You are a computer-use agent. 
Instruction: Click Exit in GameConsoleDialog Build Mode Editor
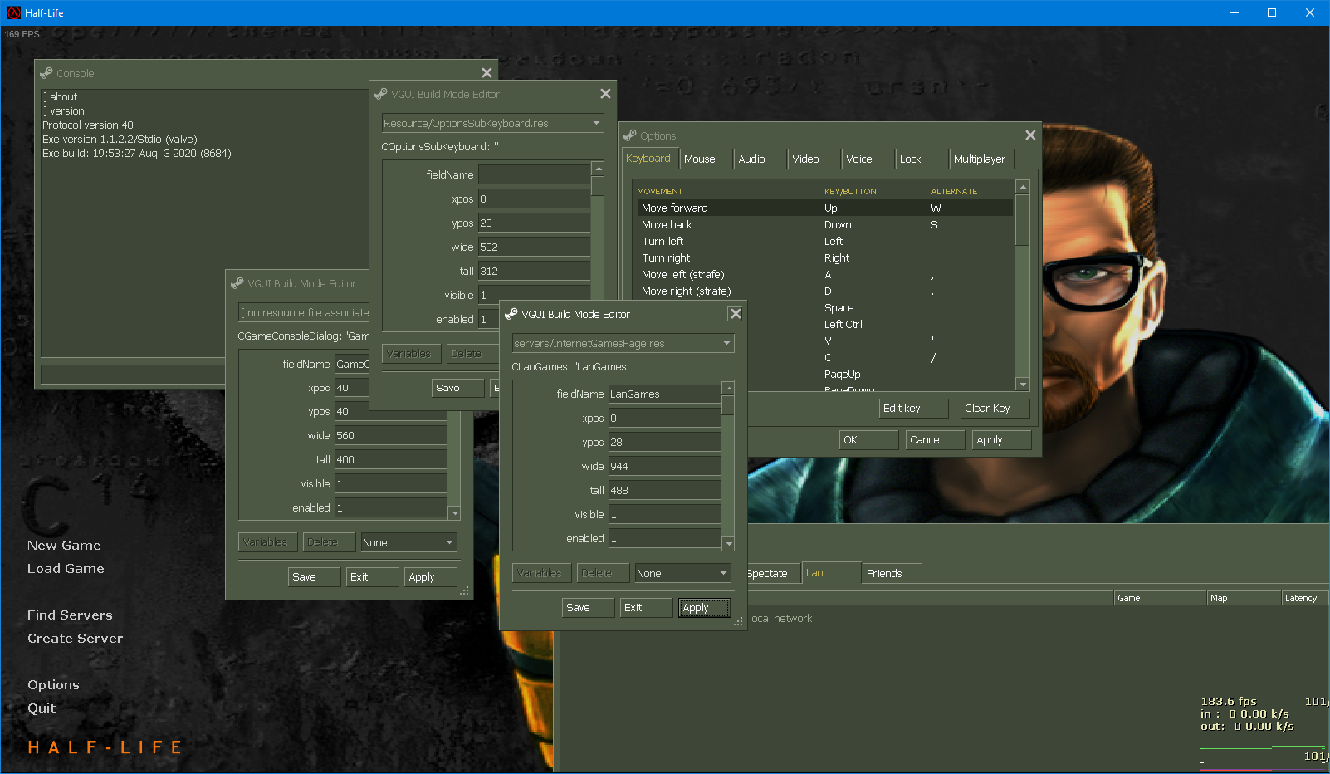[373, 577]
